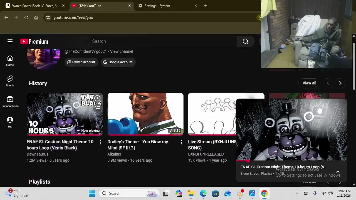Launch Microsoft Edge from taskbar

pyautogui.click(x=203, y=193)
